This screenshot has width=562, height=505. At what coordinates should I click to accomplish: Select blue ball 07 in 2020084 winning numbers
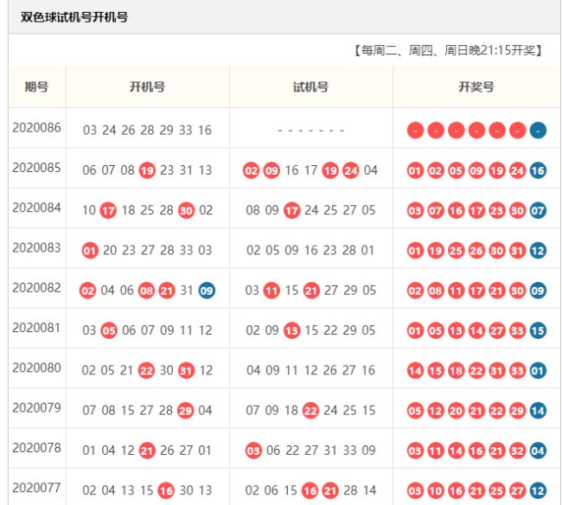(x=538, y=210)
